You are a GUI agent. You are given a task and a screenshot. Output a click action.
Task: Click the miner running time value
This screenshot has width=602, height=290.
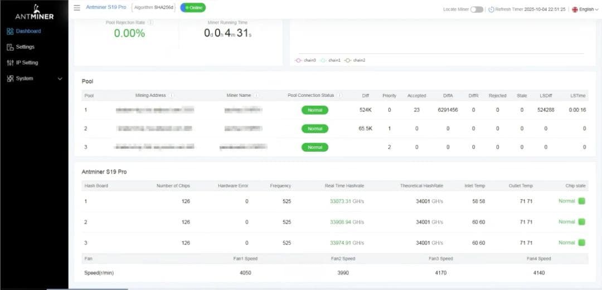(x=228, y=33)
